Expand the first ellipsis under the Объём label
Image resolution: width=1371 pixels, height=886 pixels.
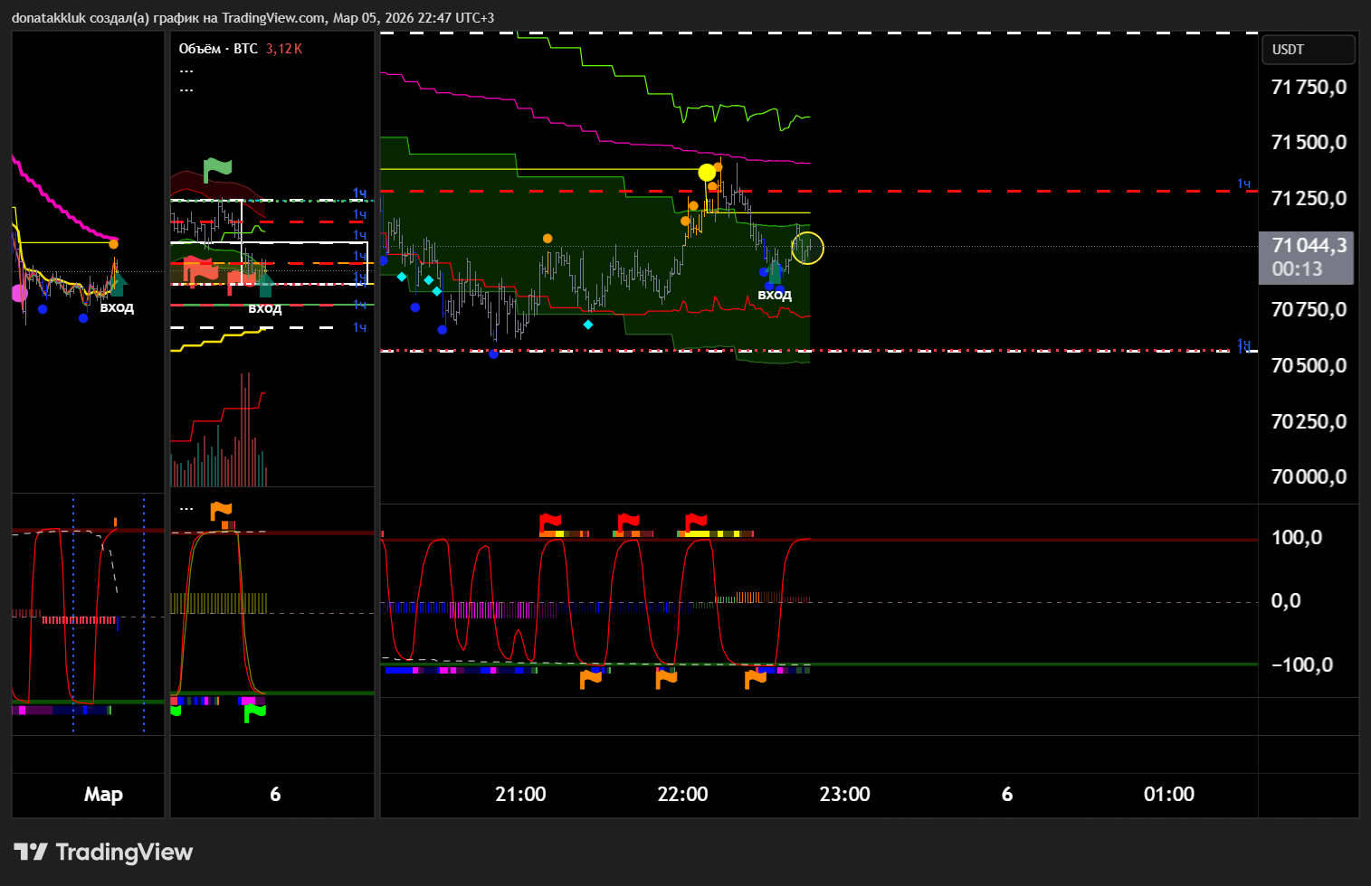(x=186, y=71)
